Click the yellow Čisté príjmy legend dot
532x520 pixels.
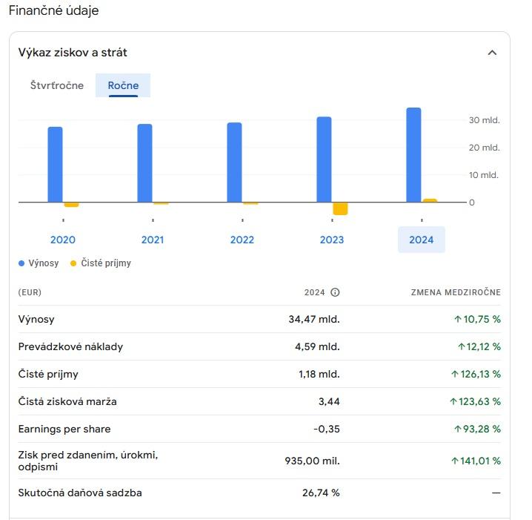coord(73,263)
